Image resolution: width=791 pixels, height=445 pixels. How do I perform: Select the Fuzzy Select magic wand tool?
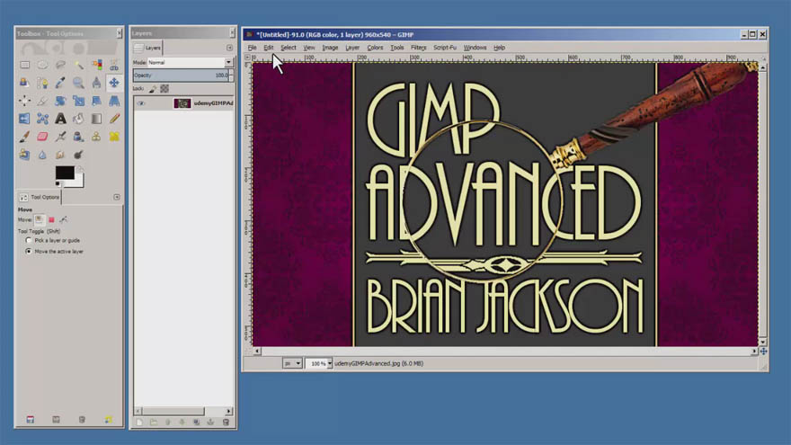pyautogui.click(x=79, y=65)
